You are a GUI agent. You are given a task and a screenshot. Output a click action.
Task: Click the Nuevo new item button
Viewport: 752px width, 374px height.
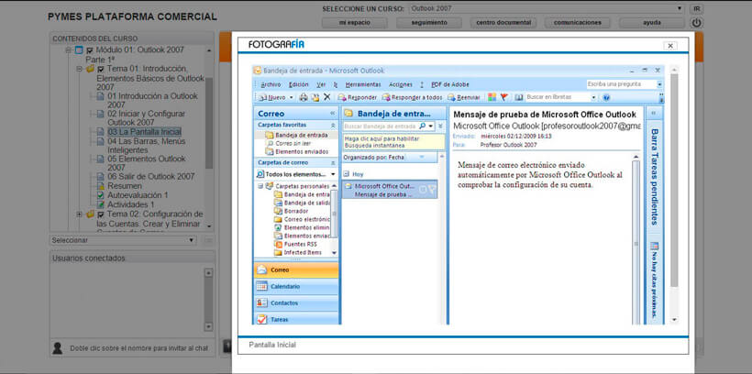coord(272,97)
